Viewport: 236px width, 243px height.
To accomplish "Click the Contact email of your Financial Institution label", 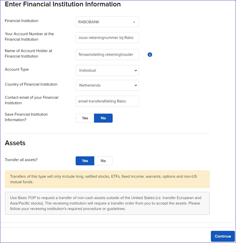I will coord(31,100).
